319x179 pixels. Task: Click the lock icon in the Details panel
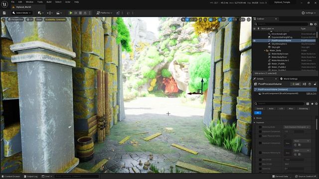315,84
